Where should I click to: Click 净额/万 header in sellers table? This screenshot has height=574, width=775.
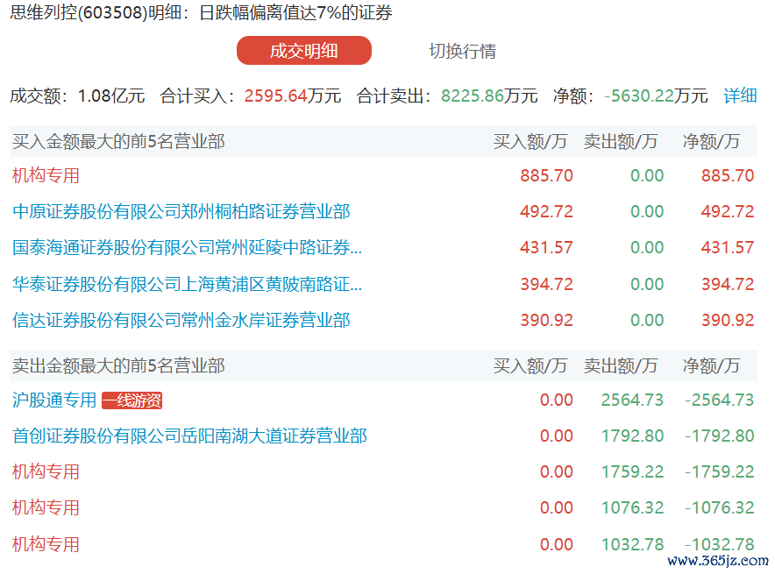coord(711,365)
